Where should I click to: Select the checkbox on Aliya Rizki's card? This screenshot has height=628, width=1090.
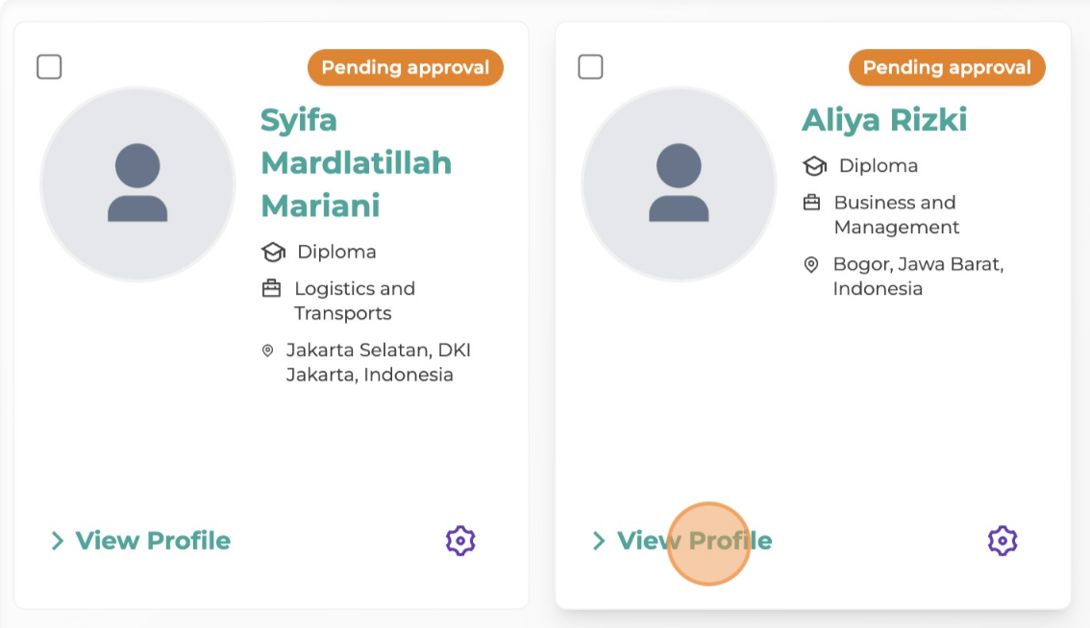[x=591, y=67]
